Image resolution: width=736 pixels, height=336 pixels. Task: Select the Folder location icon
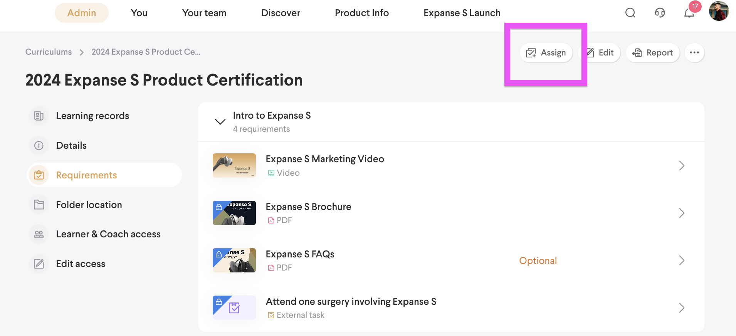click(39, 205)
